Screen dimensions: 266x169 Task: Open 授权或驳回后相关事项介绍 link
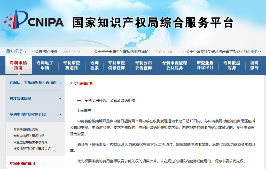[x=32, y=149]
